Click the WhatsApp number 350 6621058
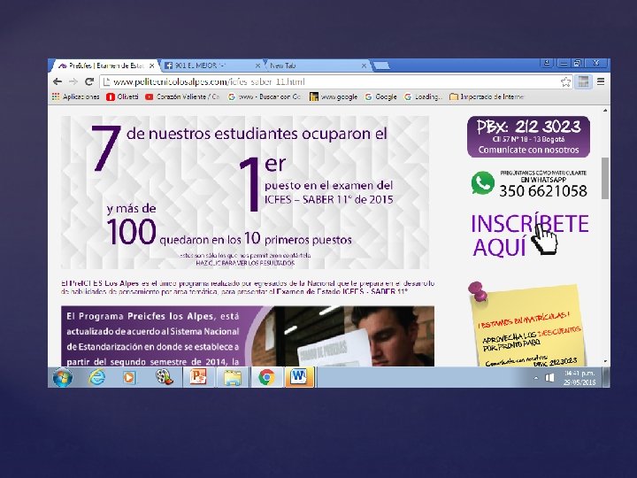The width and height of the screenshot is (637, 478). pyautogui.click(x=543, y=191)
